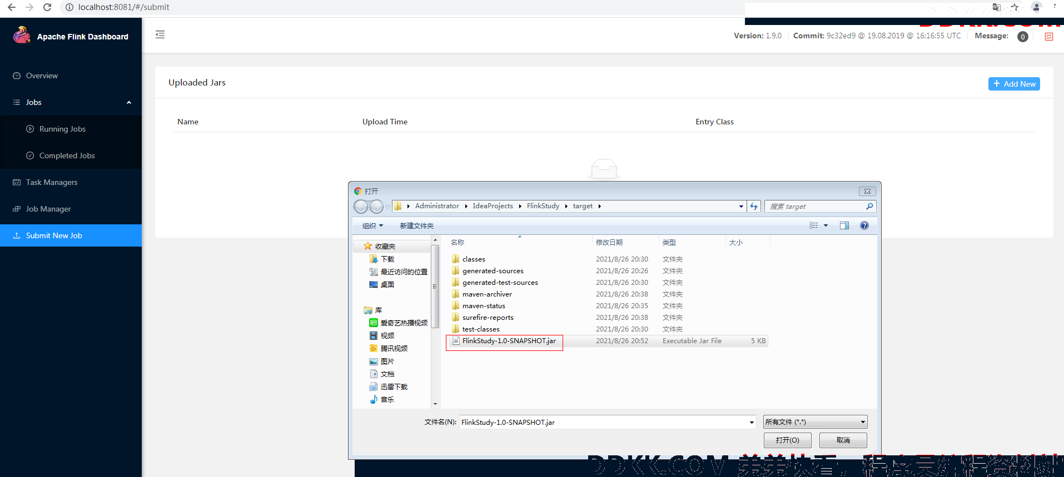Select 下载 downloads in navigation tree
The height and width of the screenshot is (477, 1064).
387,259
